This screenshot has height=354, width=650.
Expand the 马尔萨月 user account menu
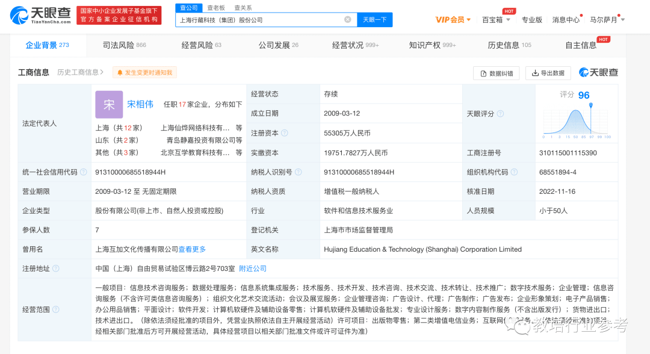607,19
